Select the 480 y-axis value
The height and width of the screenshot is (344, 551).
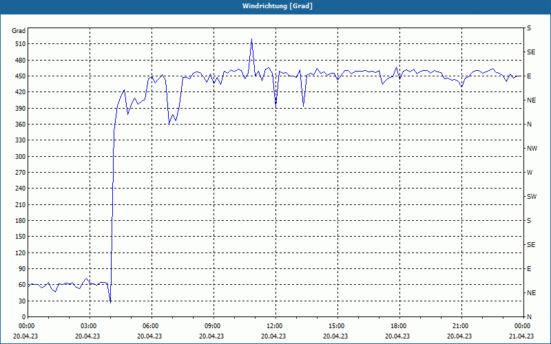21,61
